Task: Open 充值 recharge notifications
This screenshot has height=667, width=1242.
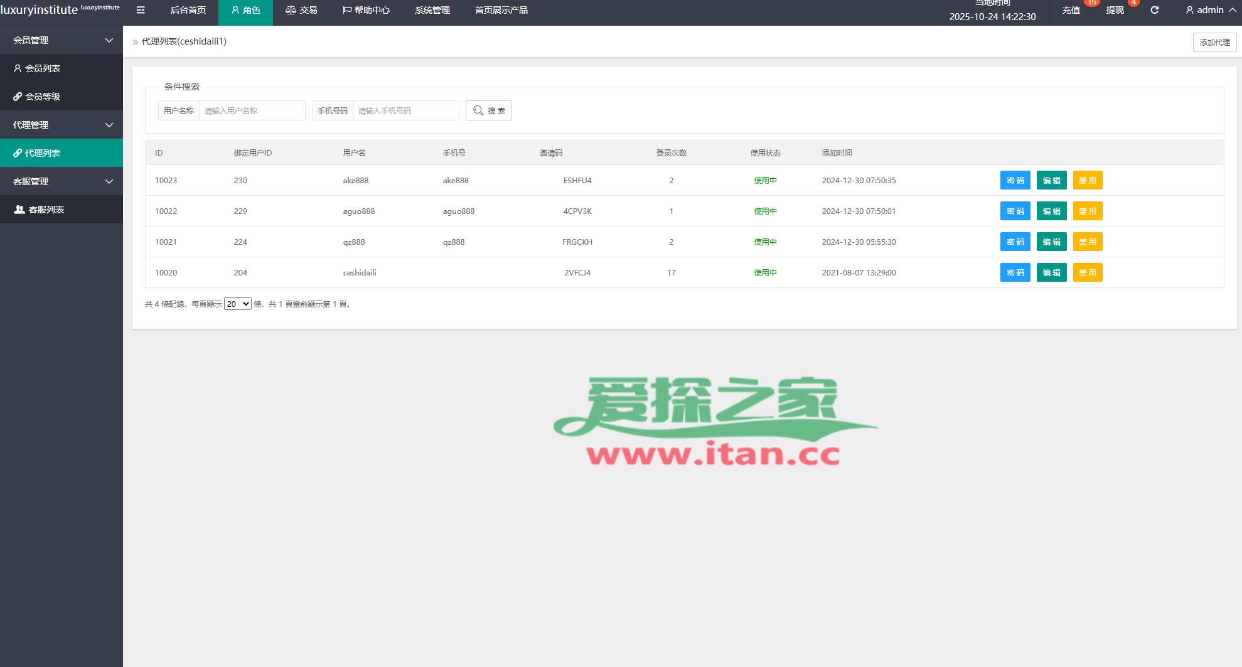Action: pyautogui.click(x=1071, y=10)
